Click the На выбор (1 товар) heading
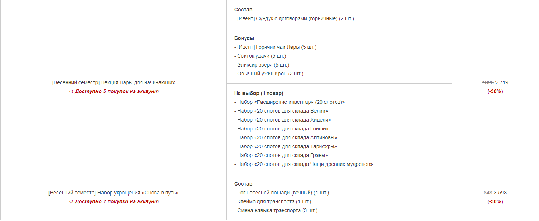Viewport: 539px width, 221px height. [x=259, y=93]
